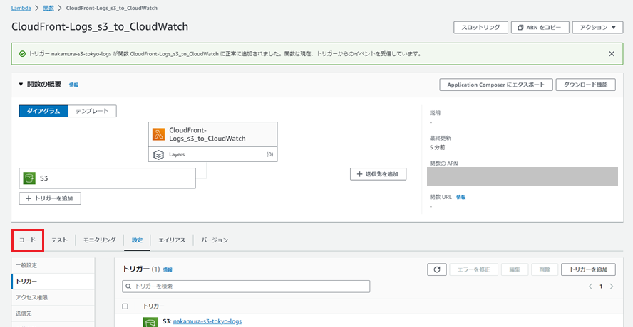Dismiss the success notification banner
Screen dimensions: 633x327
click(612, 53)
